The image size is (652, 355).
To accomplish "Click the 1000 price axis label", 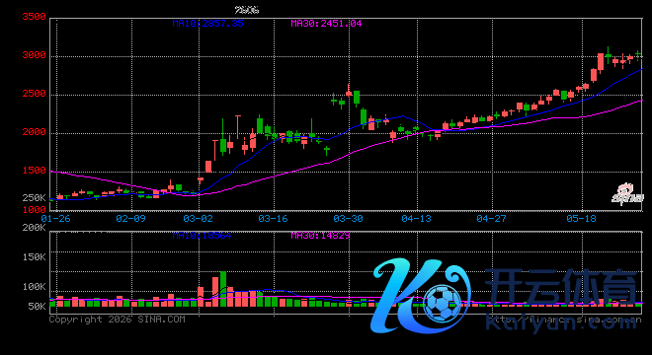I will [x=35, y=210].
